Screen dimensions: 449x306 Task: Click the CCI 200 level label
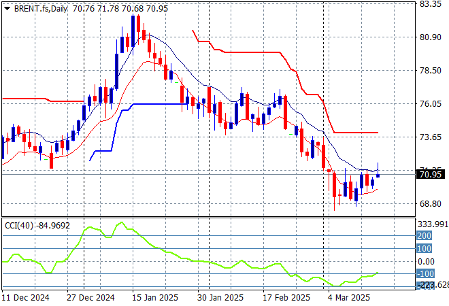click(x=424, y=235)
